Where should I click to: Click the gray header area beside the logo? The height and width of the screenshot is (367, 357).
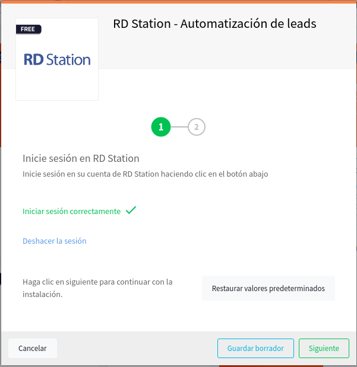226,50
